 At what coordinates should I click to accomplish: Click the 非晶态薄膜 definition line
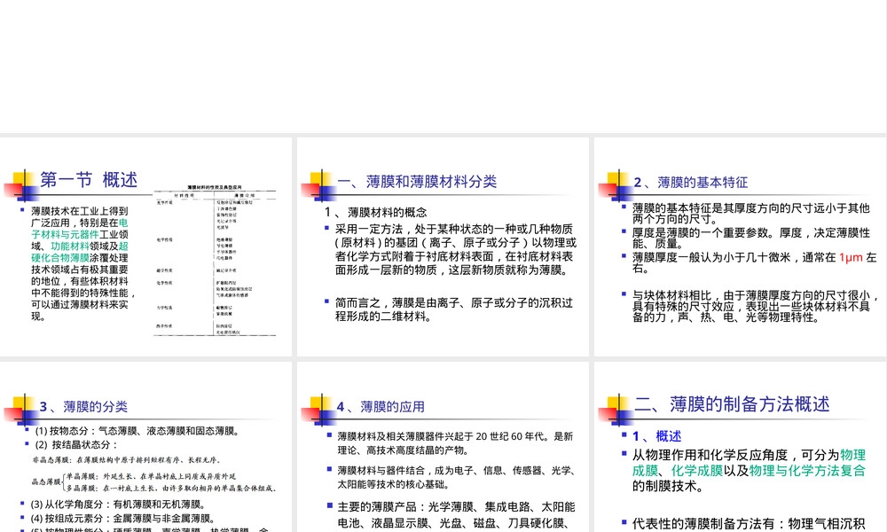126,459
